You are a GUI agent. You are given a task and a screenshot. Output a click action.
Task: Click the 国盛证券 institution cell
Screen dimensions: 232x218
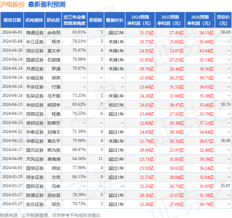click(35, 60)
